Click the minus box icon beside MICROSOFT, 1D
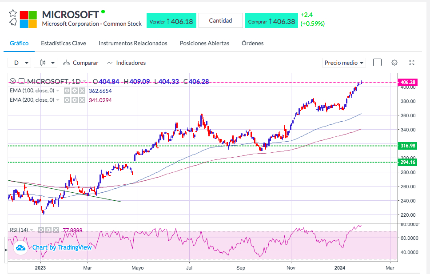 pos(22,81)
